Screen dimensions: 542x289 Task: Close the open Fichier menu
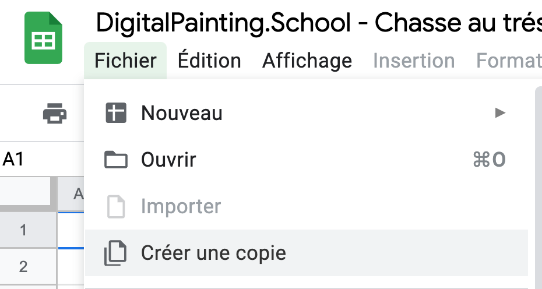click(x=125, y=61)
